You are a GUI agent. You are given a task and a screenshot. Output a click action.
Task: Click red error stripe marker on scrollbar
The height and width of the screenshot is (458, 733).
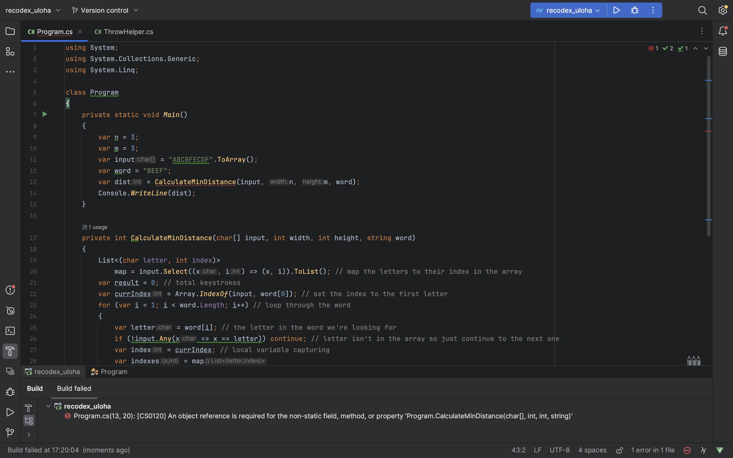709,131
